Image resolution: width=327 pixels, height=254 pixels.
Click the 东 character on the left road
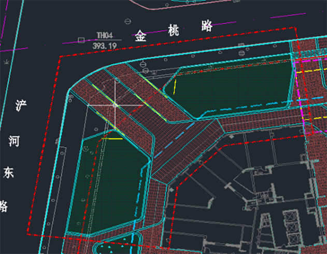[x=9, y=172]
